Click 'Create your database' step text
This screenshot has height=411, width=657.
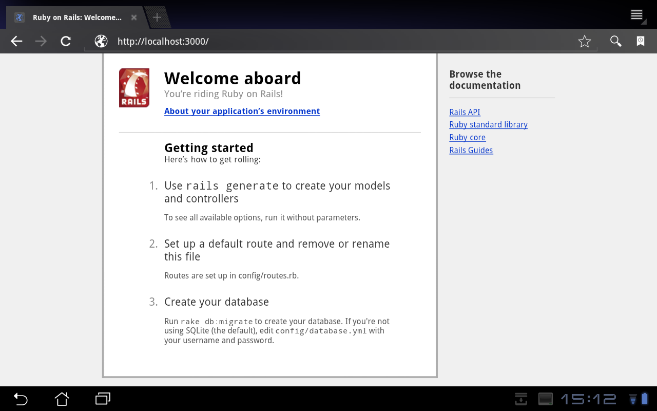217,302
